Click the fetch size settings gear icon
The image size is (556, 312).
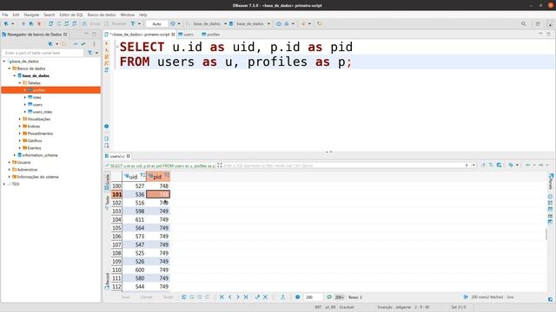297,297
